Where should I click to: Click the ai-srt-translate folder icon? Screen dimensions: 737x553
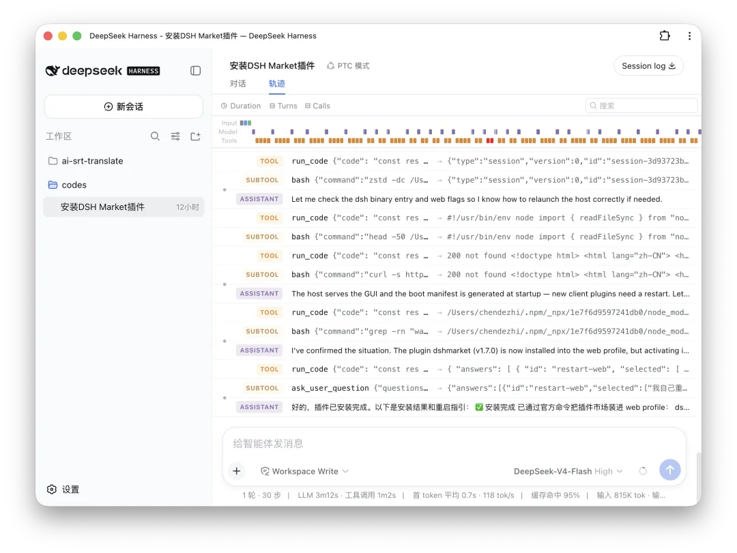(x=53, y=161)
